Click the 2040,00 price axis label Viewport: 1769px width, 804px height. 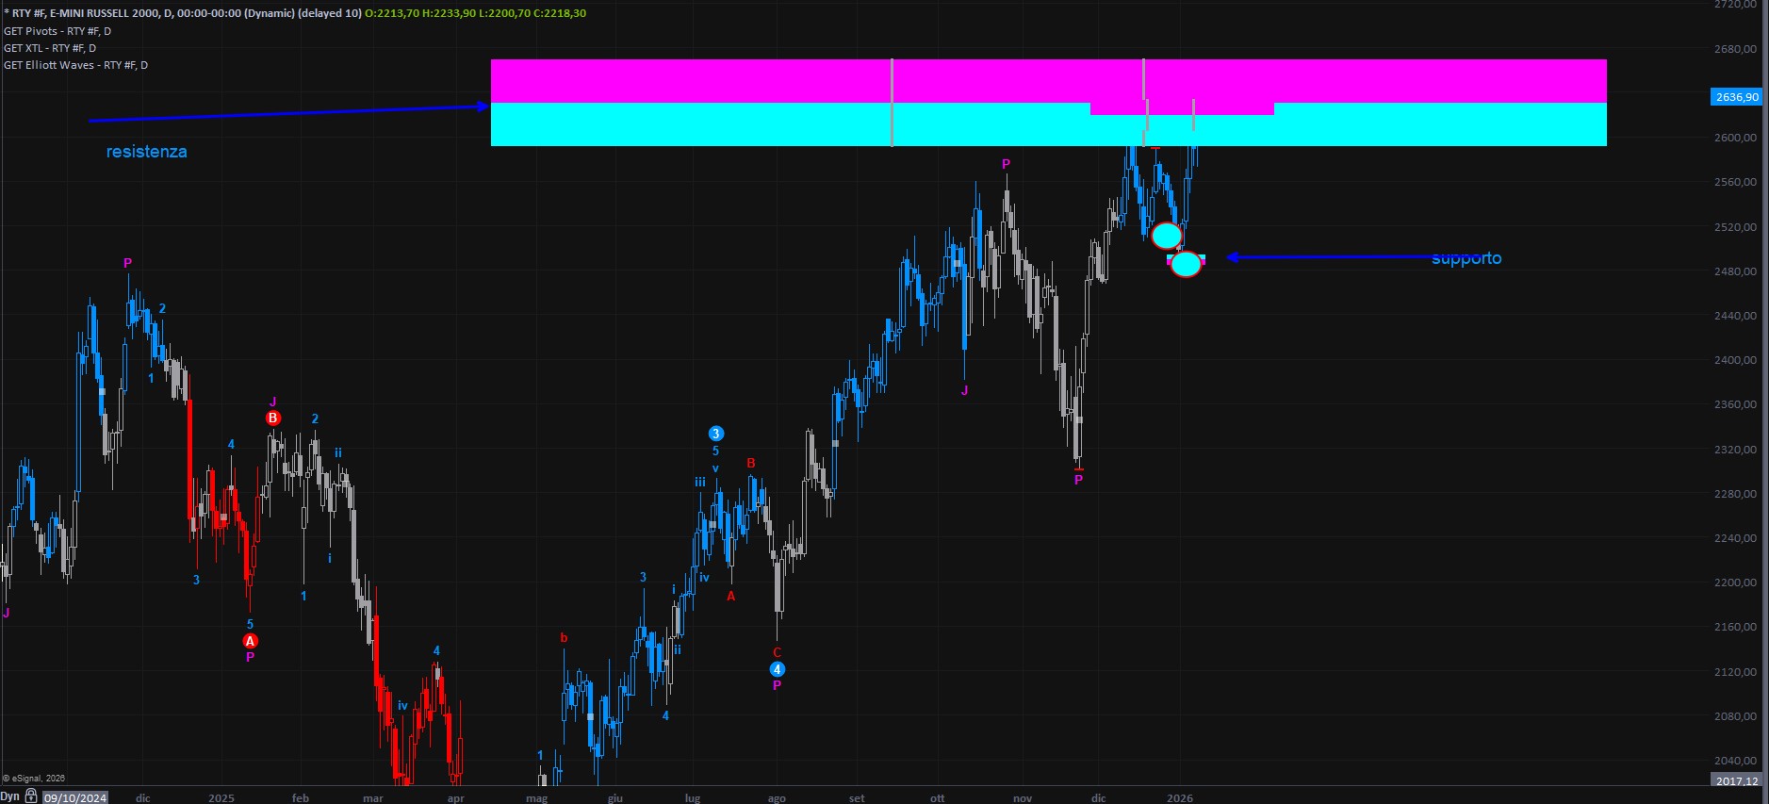[1735, 761]
